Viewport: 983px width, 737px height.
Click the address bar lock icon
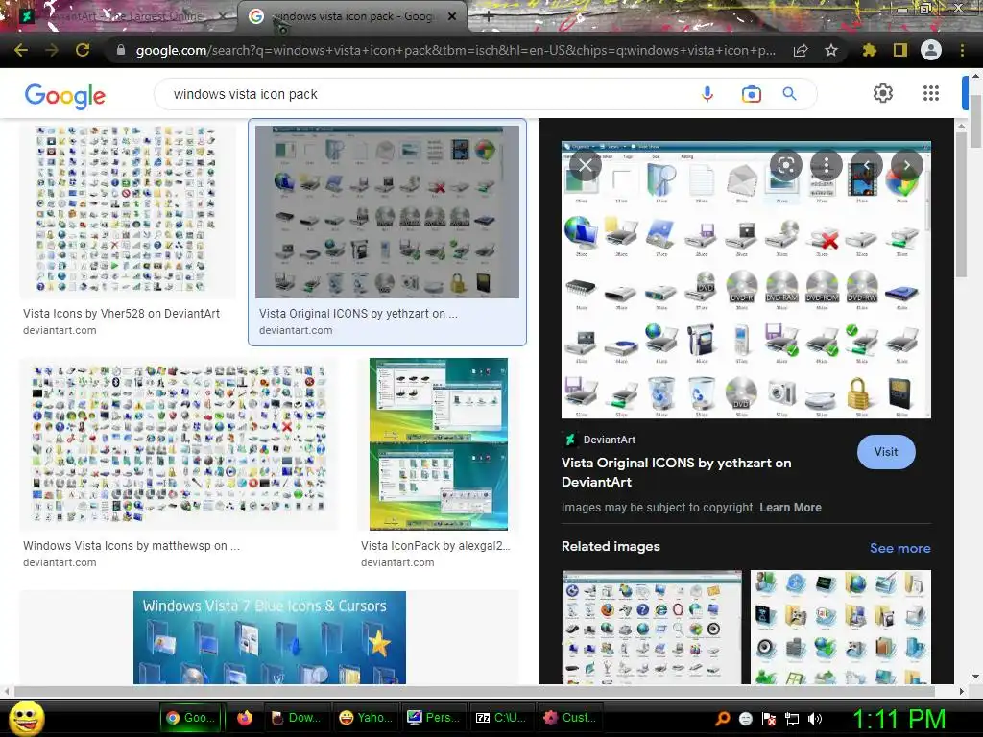(x=121, y=50)
